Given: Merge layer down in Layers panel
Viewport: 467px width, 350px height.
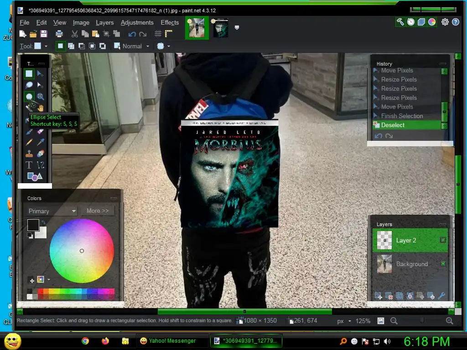Looking at the screenshot, I should (410, 296).
